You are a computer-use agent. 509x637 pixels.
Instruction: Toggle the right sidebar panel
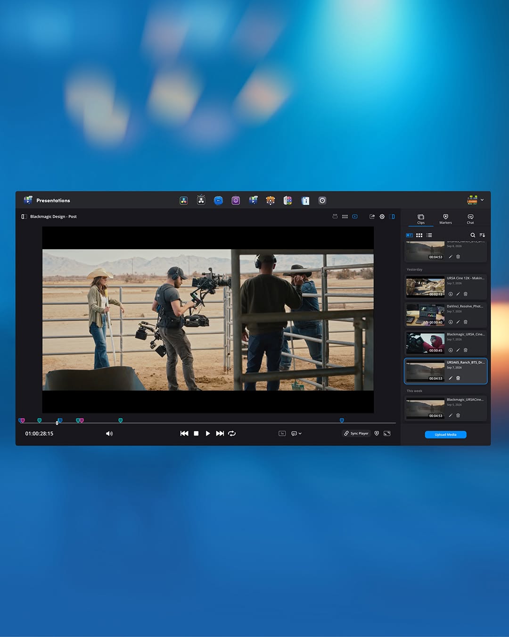[x=392, y=217]
